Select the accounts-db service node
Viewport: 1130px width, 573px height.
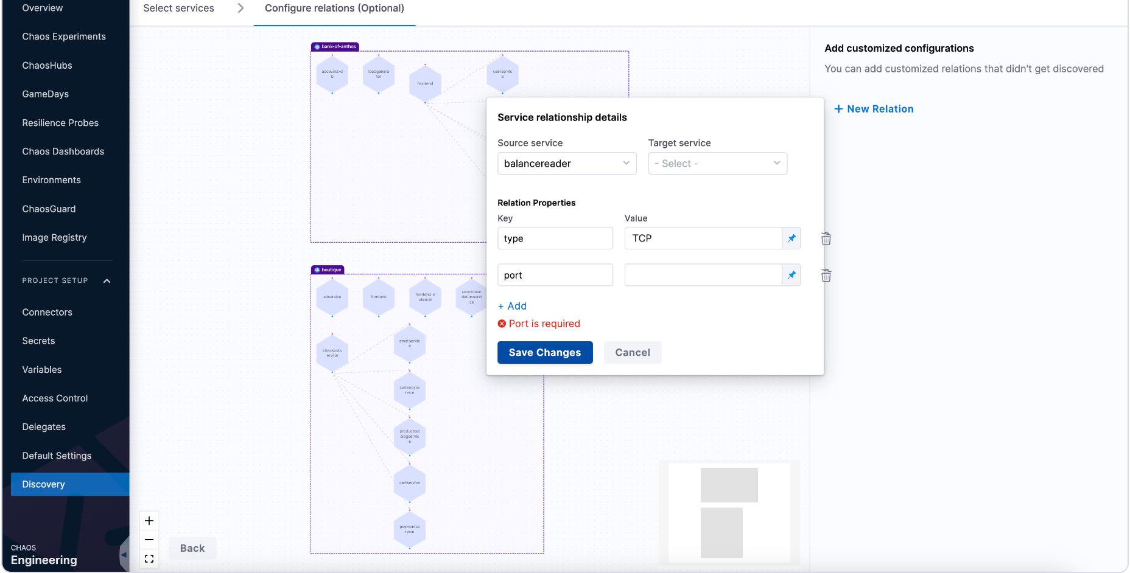[x=332, y=74]
